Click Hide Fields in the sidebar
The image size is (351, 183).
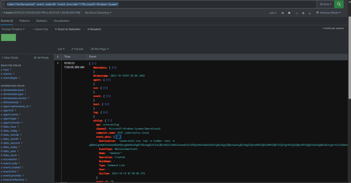coord(10,58)
